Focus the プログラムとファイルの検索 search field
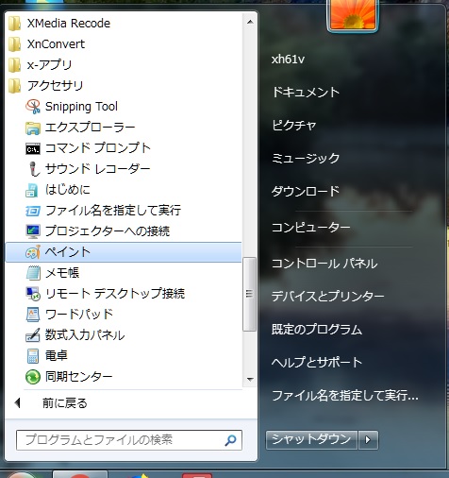 tap(129, 440)
